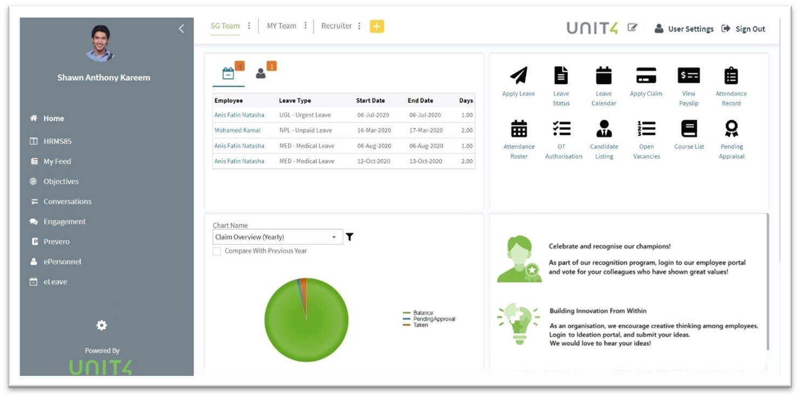The image size is (800, 398).
Task: Sort table by Employee column header
Action: pos(228,100)
